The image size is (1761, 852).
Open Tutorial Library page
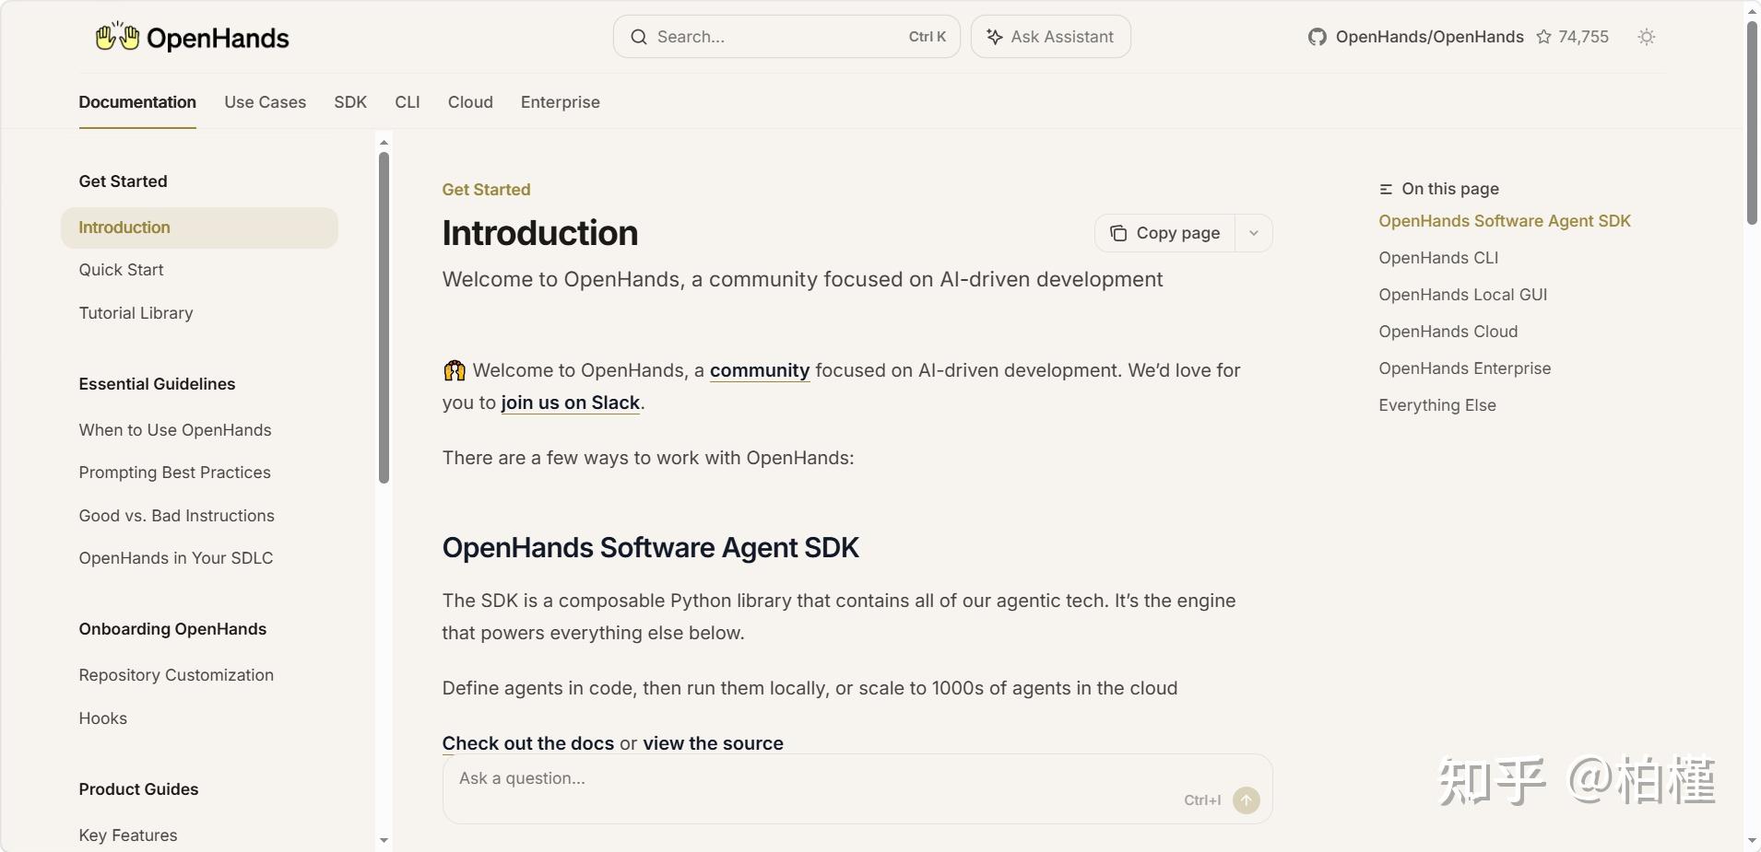(136, 313)
